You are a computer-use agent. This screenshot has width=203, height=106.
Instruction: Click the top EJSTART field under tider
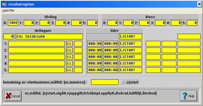pos(130,37)
